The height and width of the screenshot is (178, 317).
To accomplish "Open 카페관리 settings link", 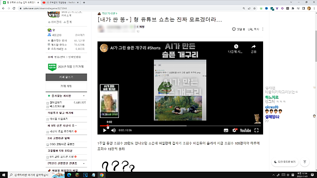I will 55,22.
